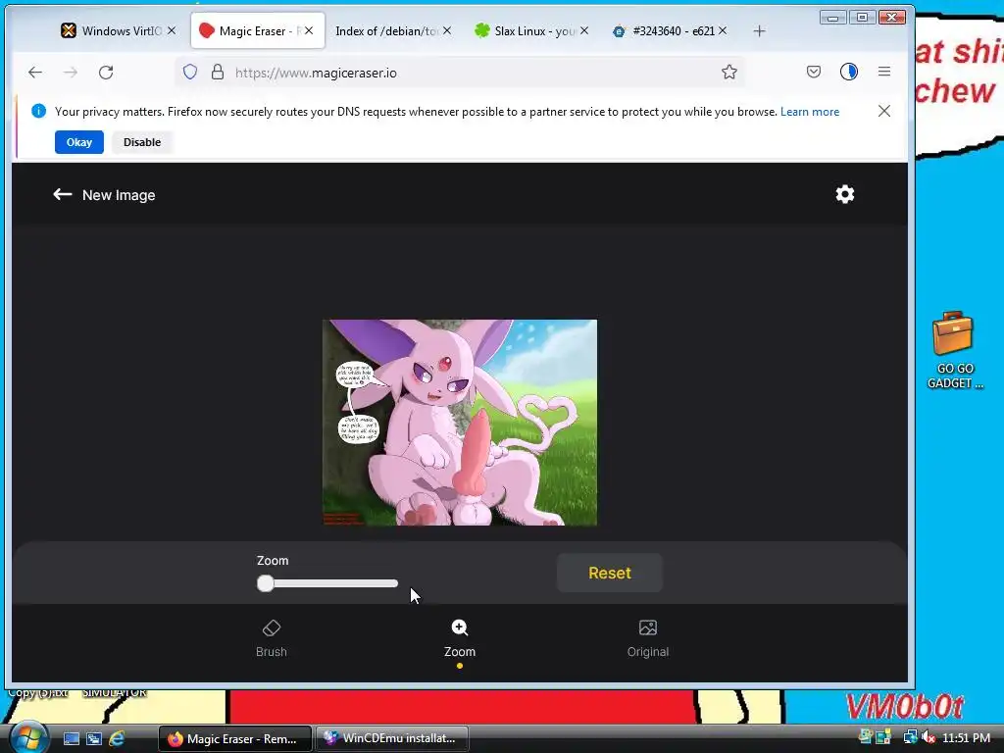Viewport: 1004px width, 753px height.
Task: Open the Learn more link
Action: (x=809, y=112)
